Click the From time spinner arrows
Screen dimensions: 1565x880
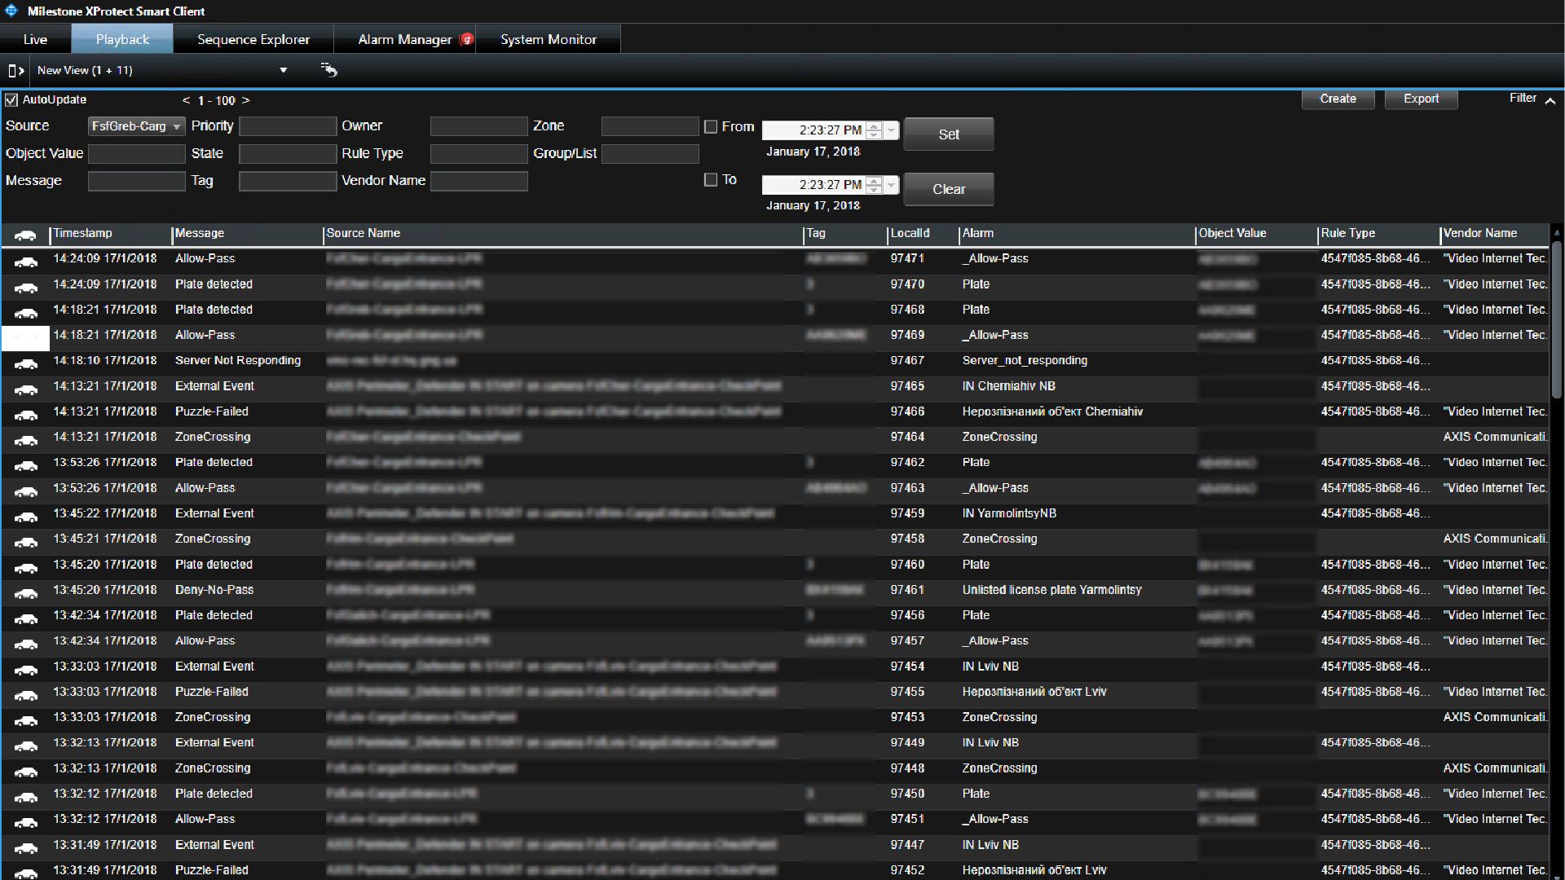pos(874,130)
